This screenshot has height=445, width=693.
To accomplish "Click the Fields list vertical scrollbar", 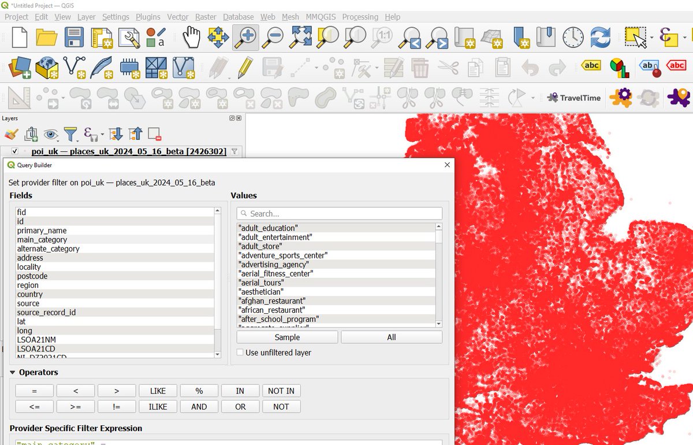I will pos(217,283).
